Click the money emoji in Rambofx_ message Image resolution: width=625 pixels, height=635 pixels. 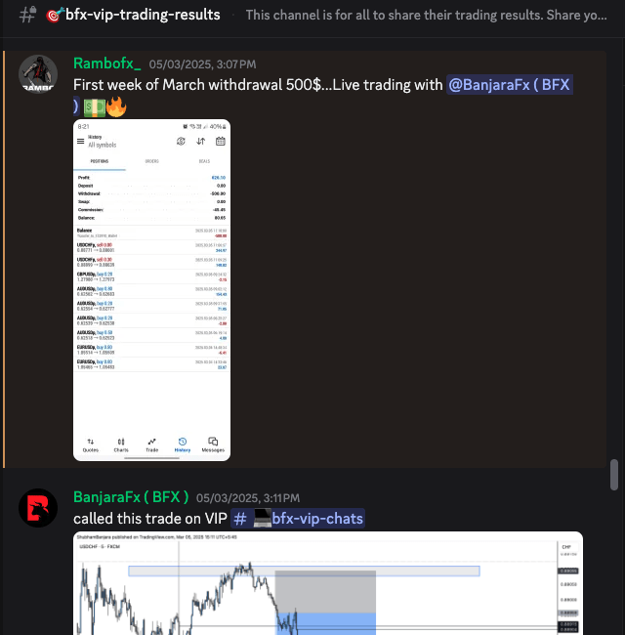(95, 107)
